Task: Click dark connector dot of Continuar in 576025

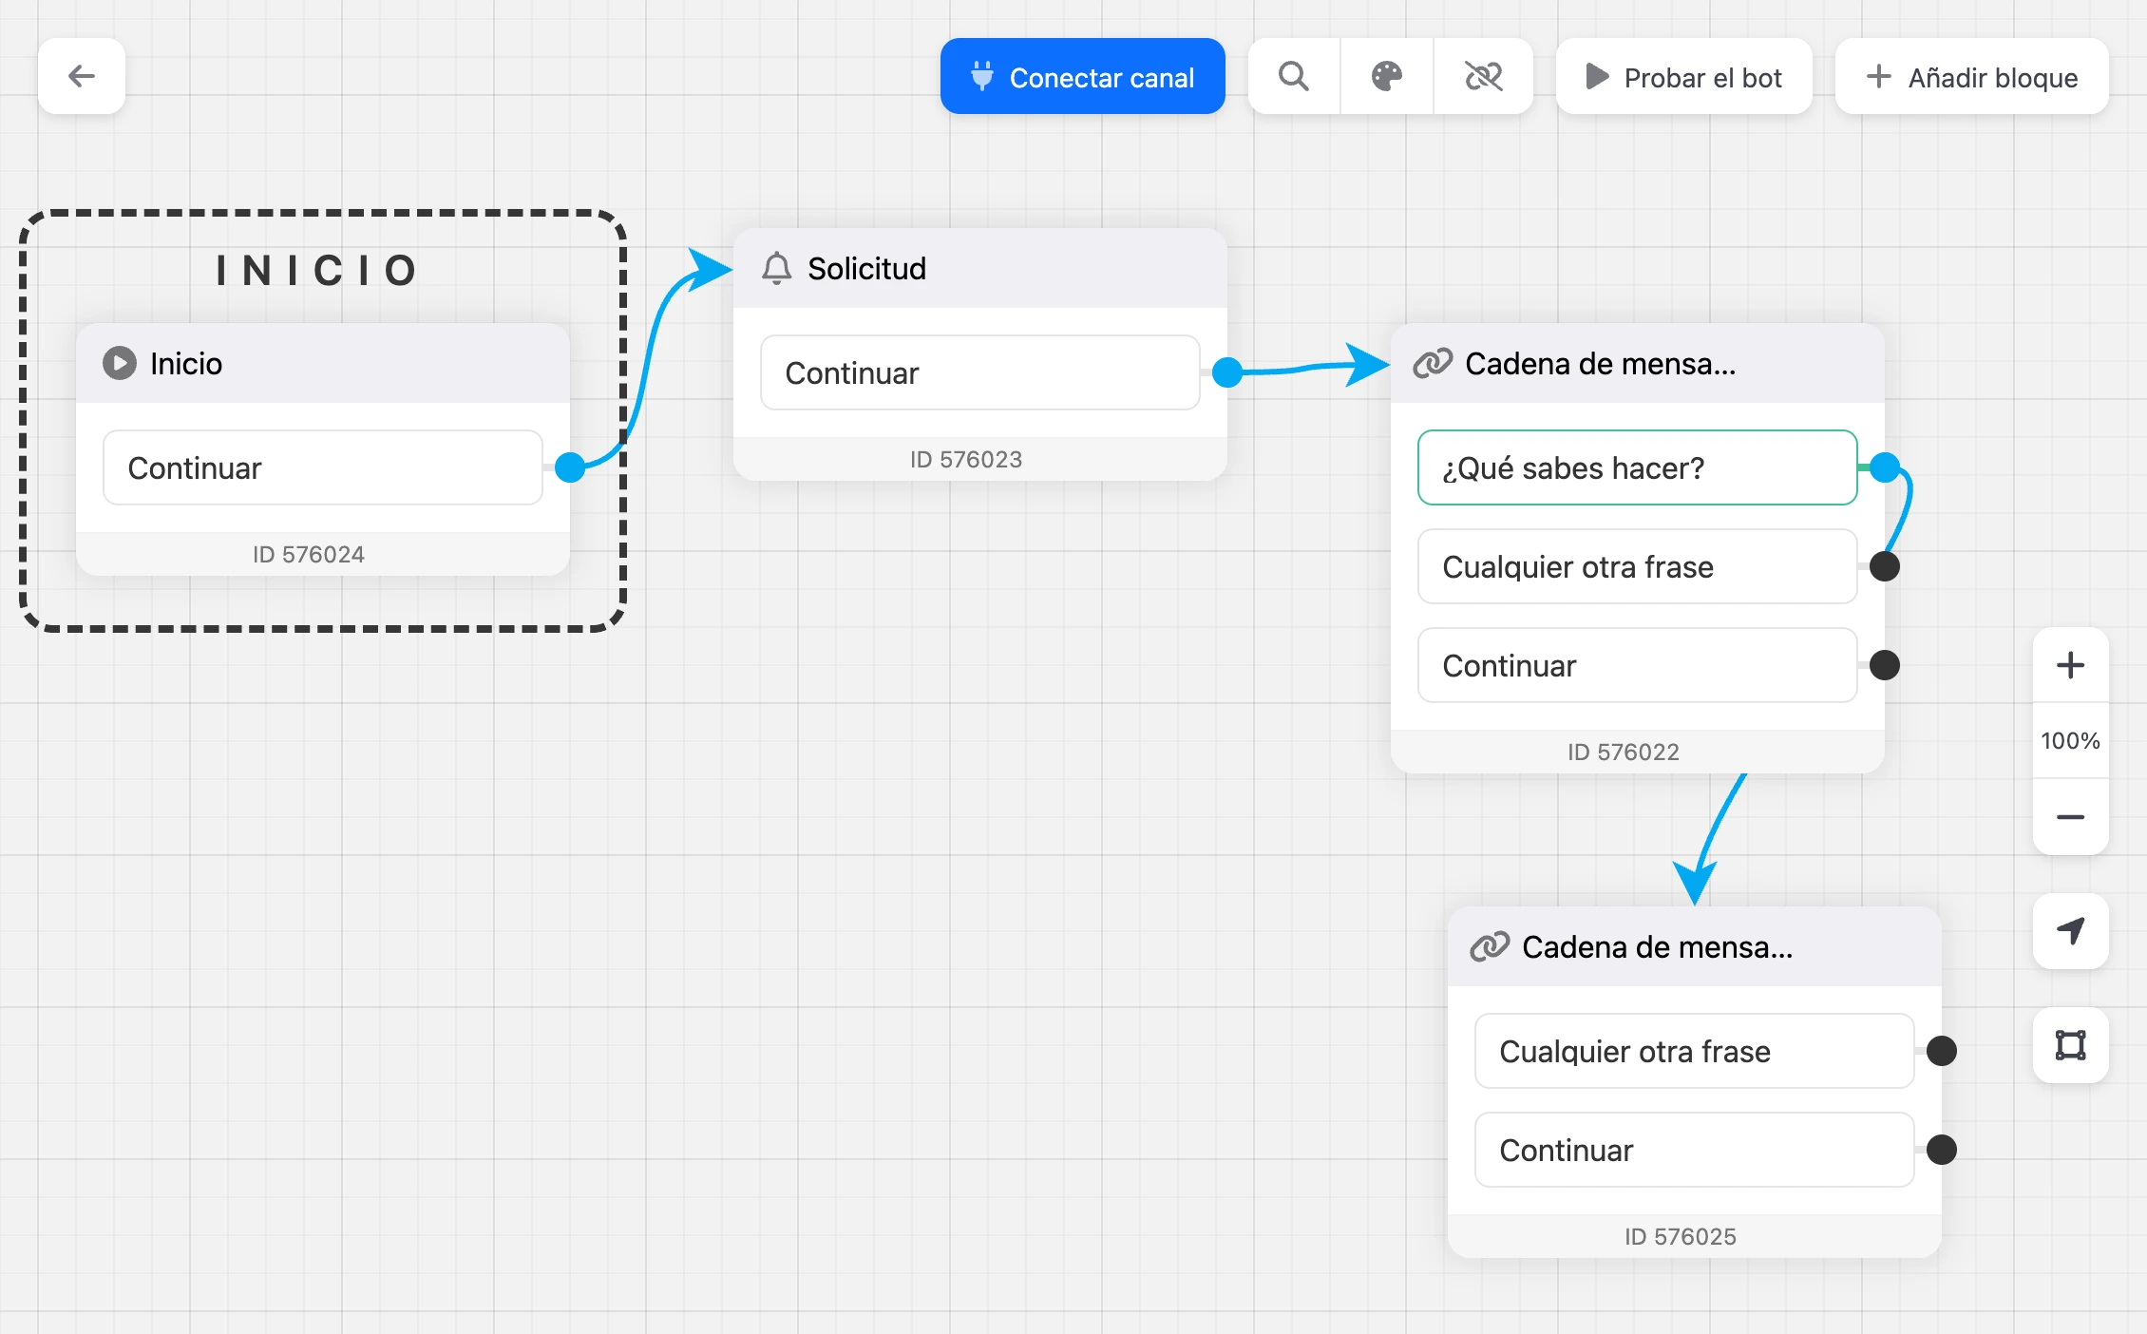Action: (1942, 1150)
